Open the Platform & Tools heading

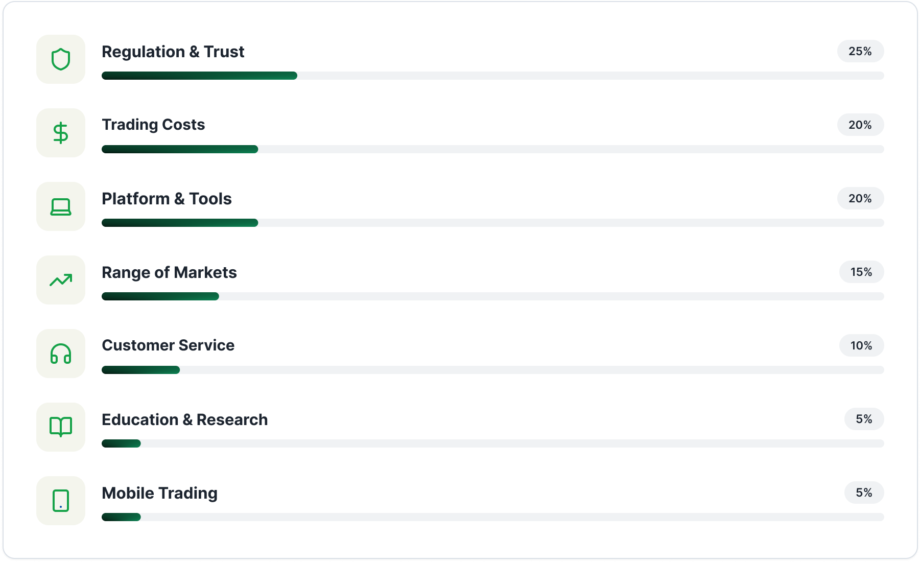(167, 199)
